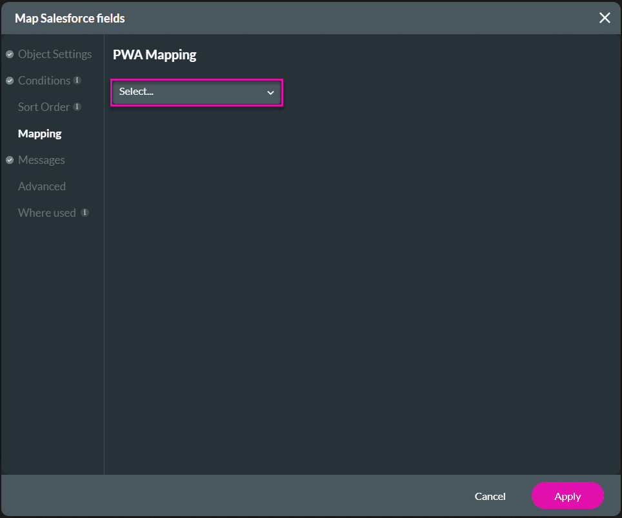Select the Mapping tab
The image size is (622, 518).
tap(39, 134)
